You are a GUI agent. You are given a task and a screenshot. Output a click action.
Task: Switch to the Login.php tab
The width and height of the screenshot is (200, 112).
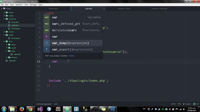point(88,9)
